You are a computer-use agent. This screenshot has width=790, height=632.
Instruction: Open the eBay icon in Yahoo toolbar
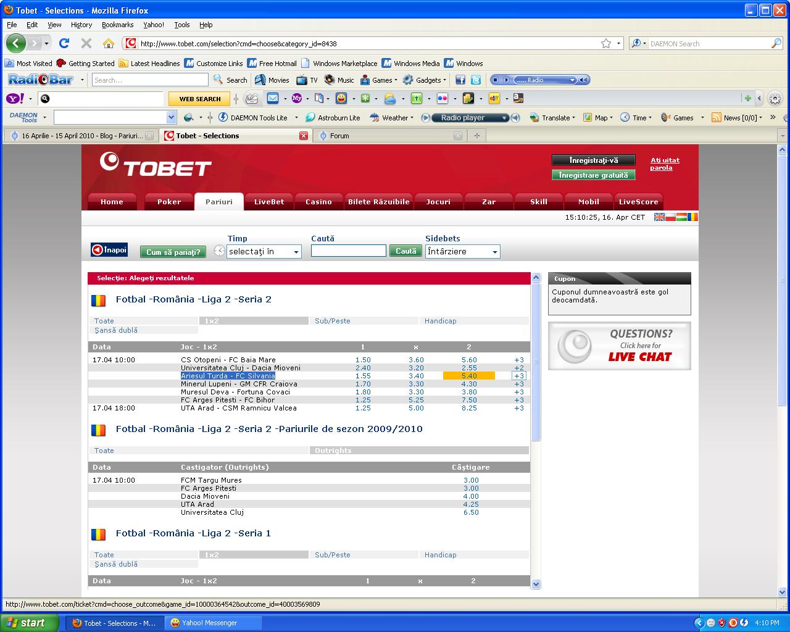point(494,98)
